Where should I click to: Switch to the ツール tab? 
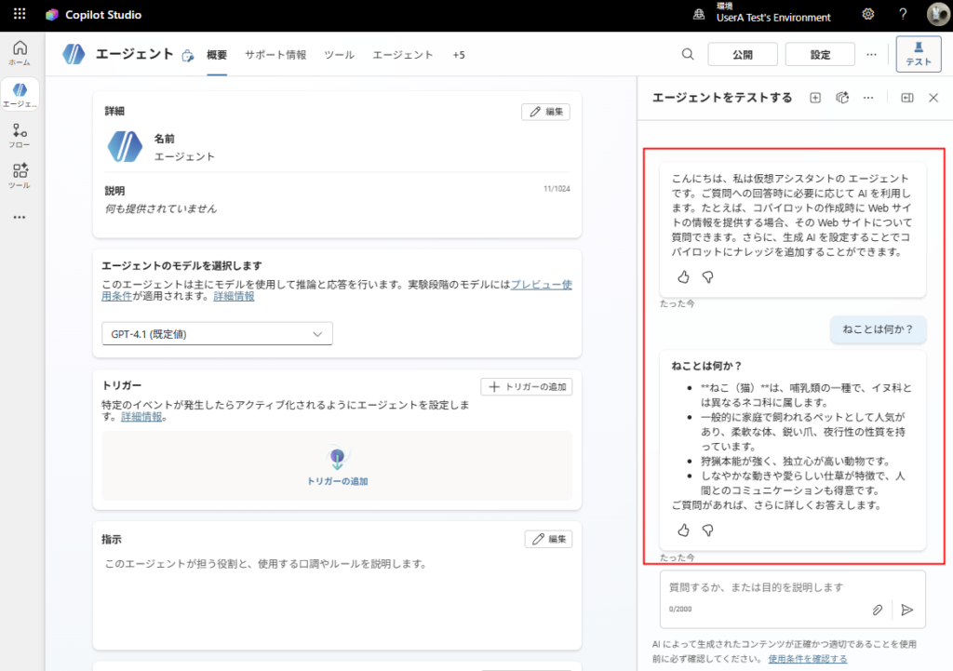tap(339, 55)
